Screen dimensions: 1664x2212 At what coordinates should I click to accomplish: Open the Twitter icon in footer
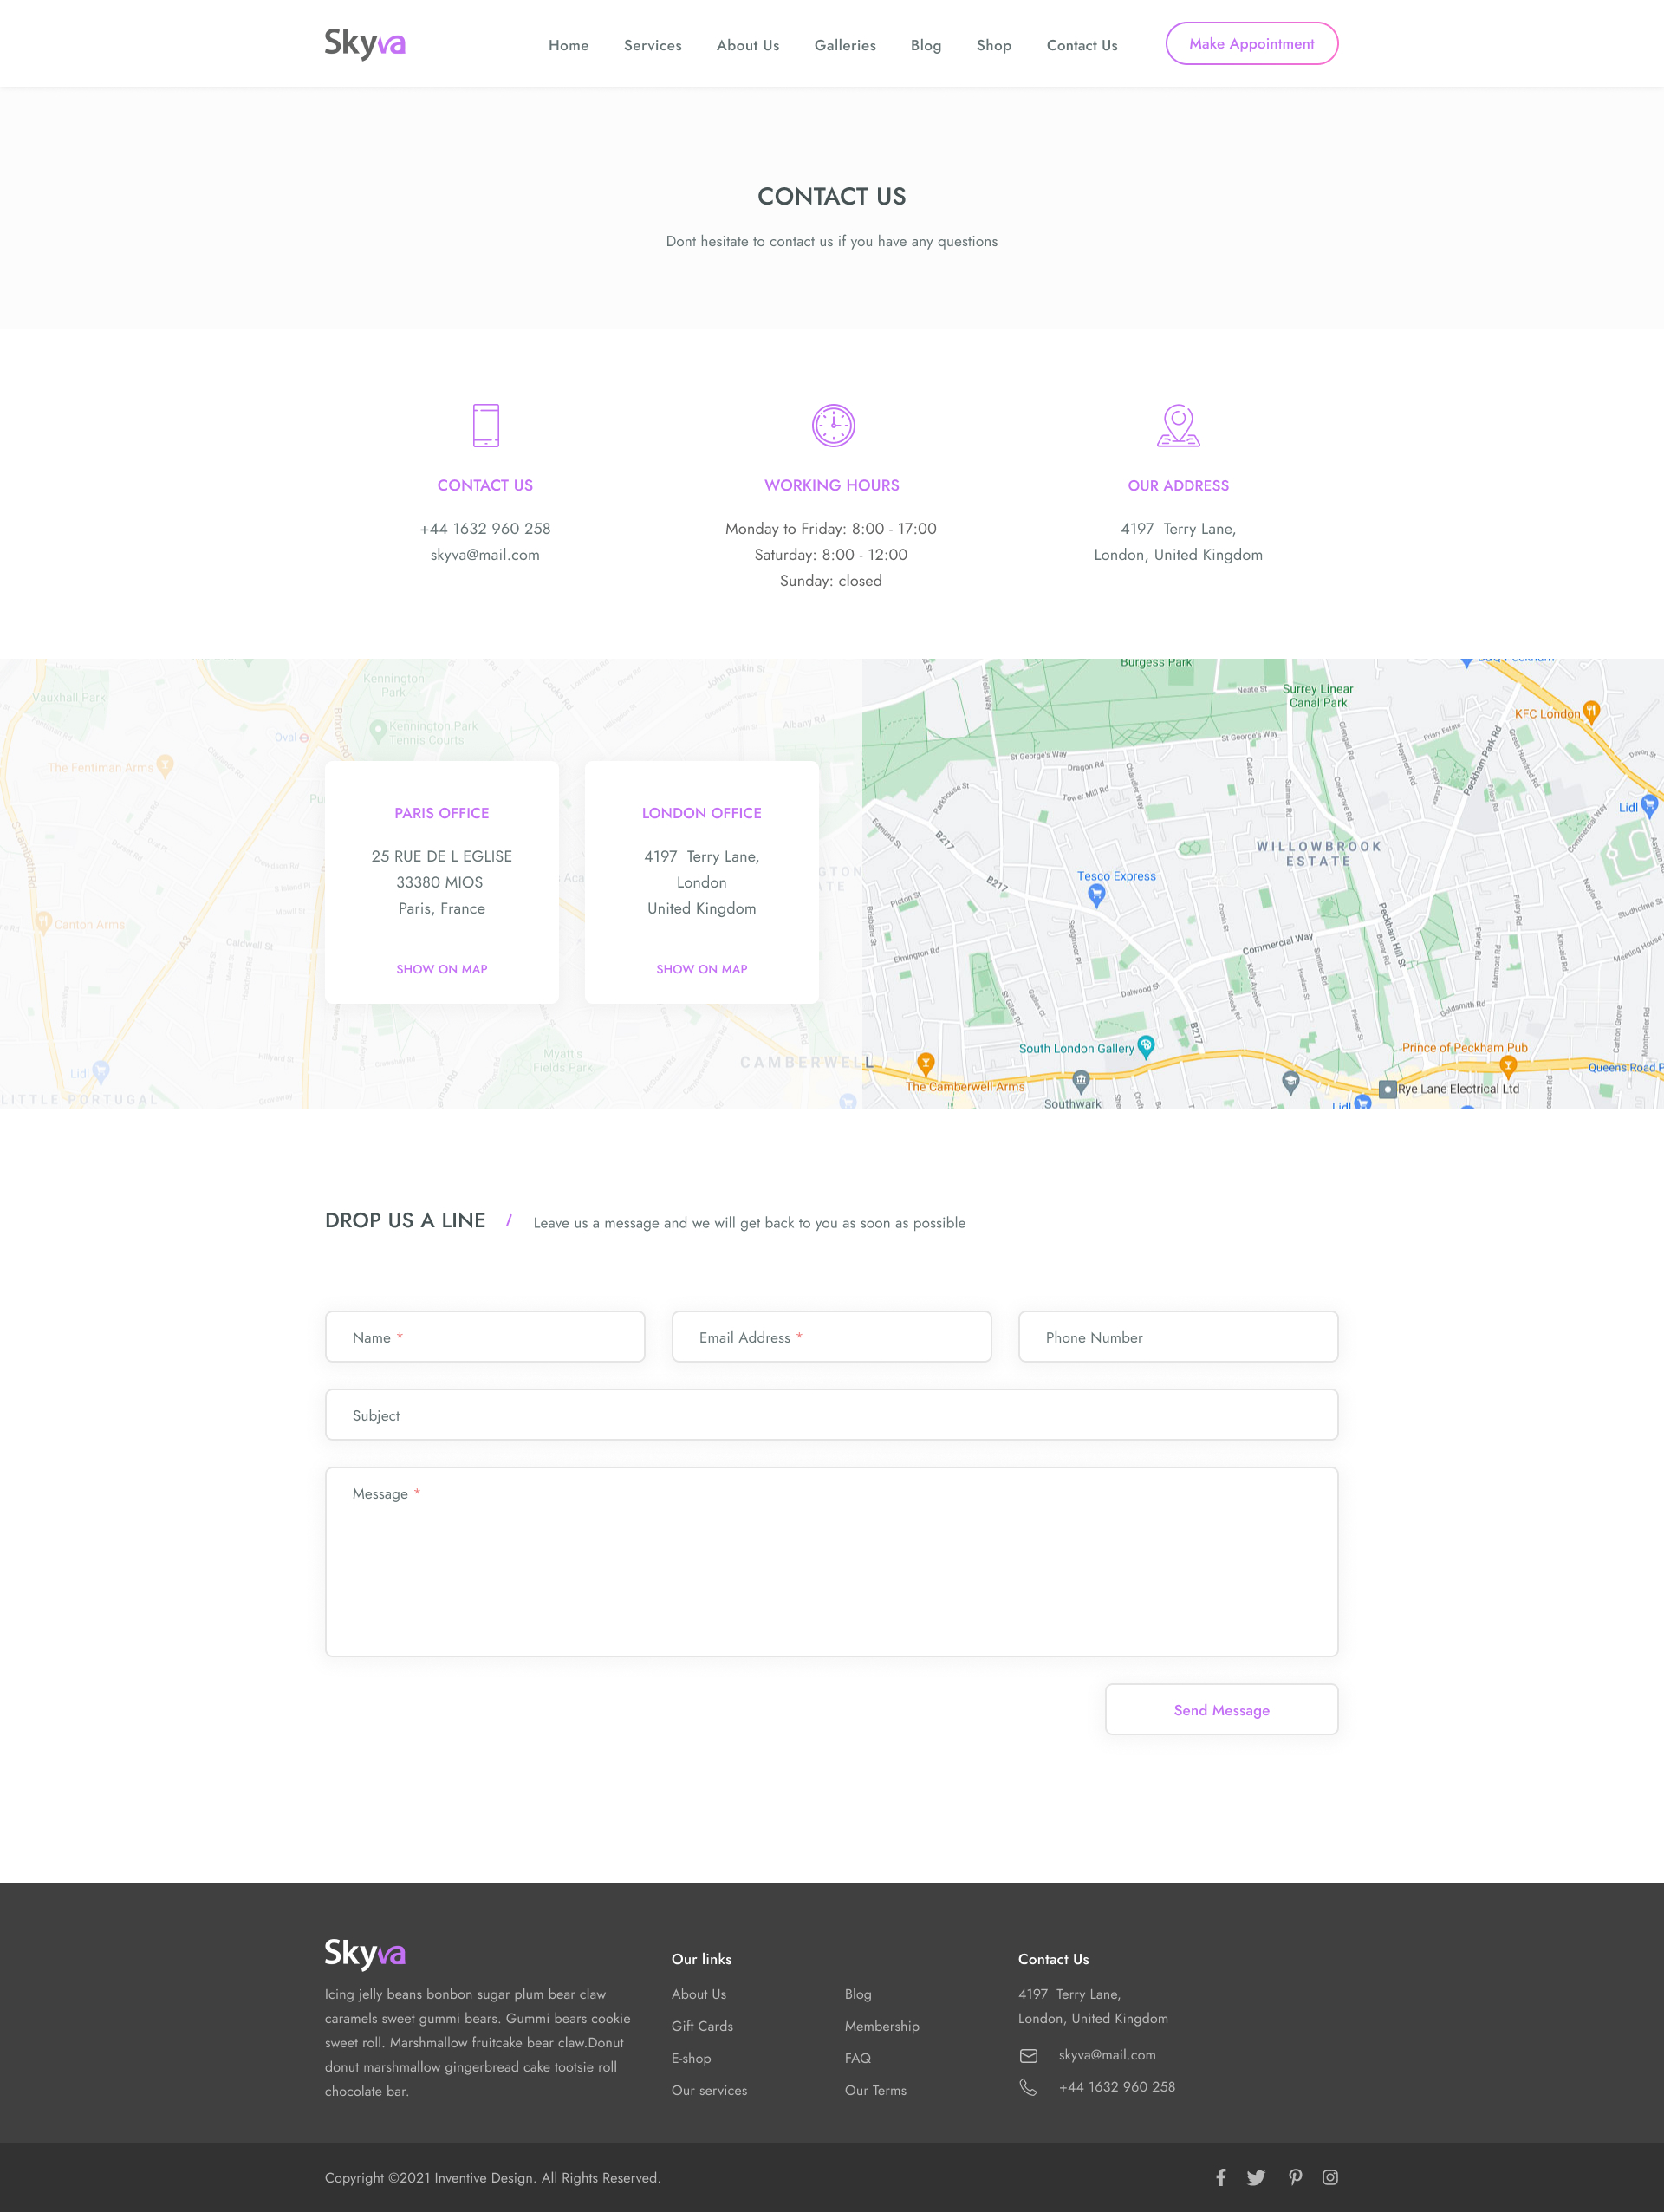click(x=1256, y=2177)
